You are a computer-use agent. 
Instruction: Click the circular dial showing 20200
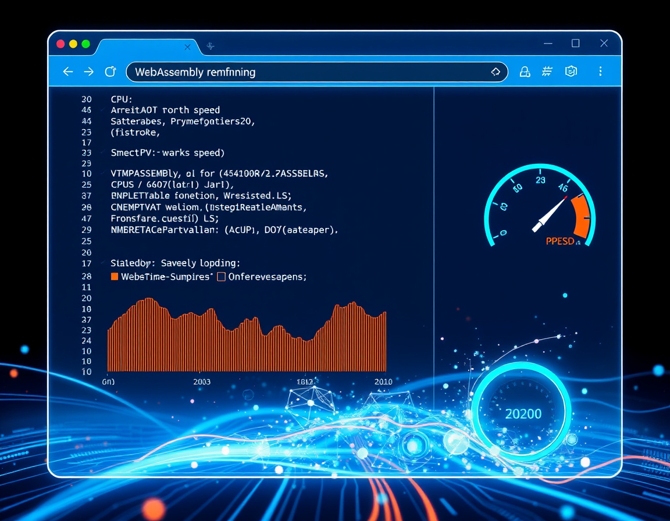(x=522, y=412)
